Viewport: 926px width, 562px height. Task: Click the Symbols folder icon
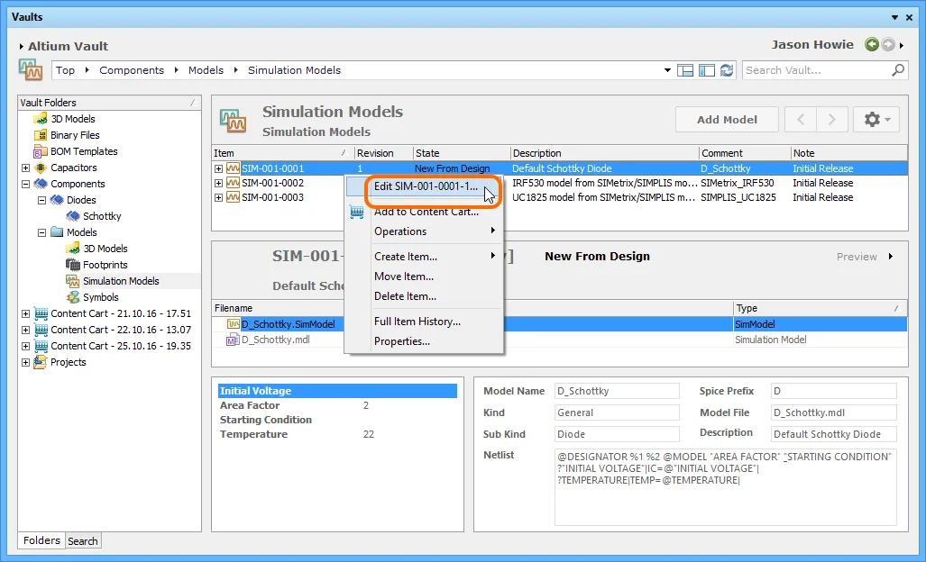(73, 297)
